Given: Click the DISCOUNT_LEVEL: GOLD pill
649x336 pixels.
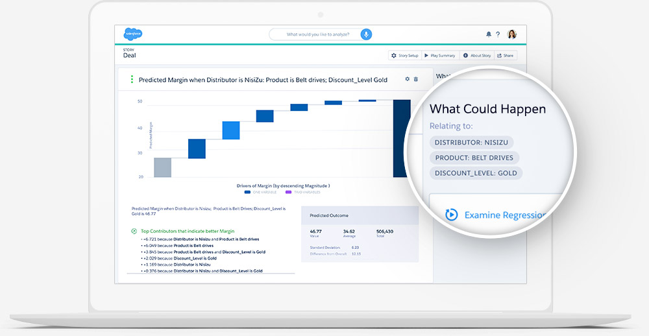Looking at the screenshot, I should pos(476,173).
